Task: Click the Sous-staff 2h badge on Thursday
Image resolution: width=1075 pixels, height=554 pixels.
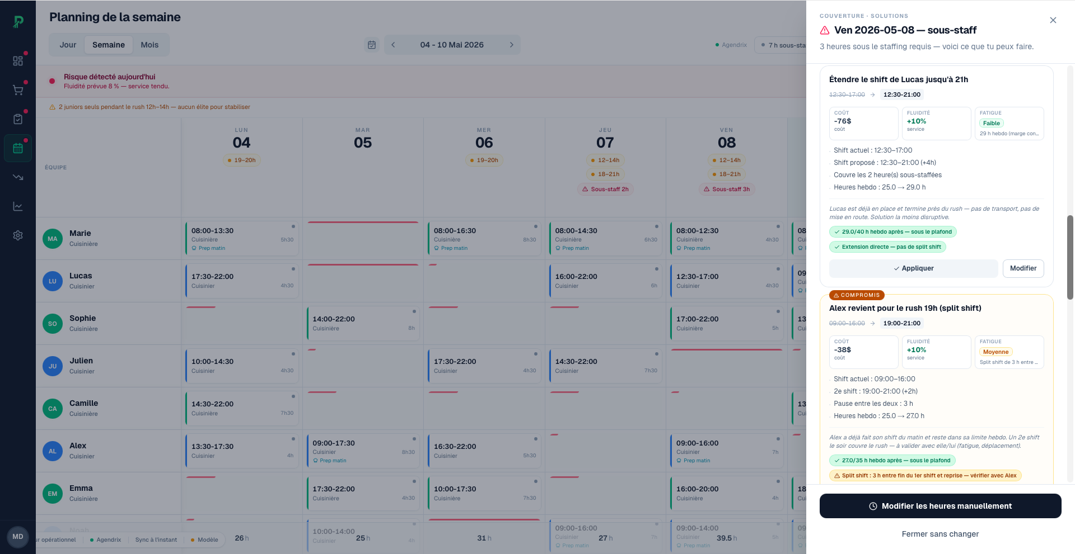Action: 605,189
